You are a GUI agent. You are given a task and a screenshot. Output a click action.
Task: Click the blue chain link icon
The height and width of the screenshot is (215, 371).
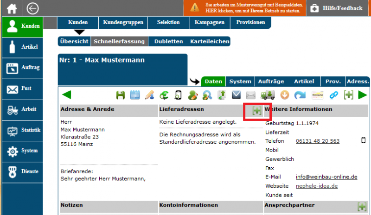334,95
